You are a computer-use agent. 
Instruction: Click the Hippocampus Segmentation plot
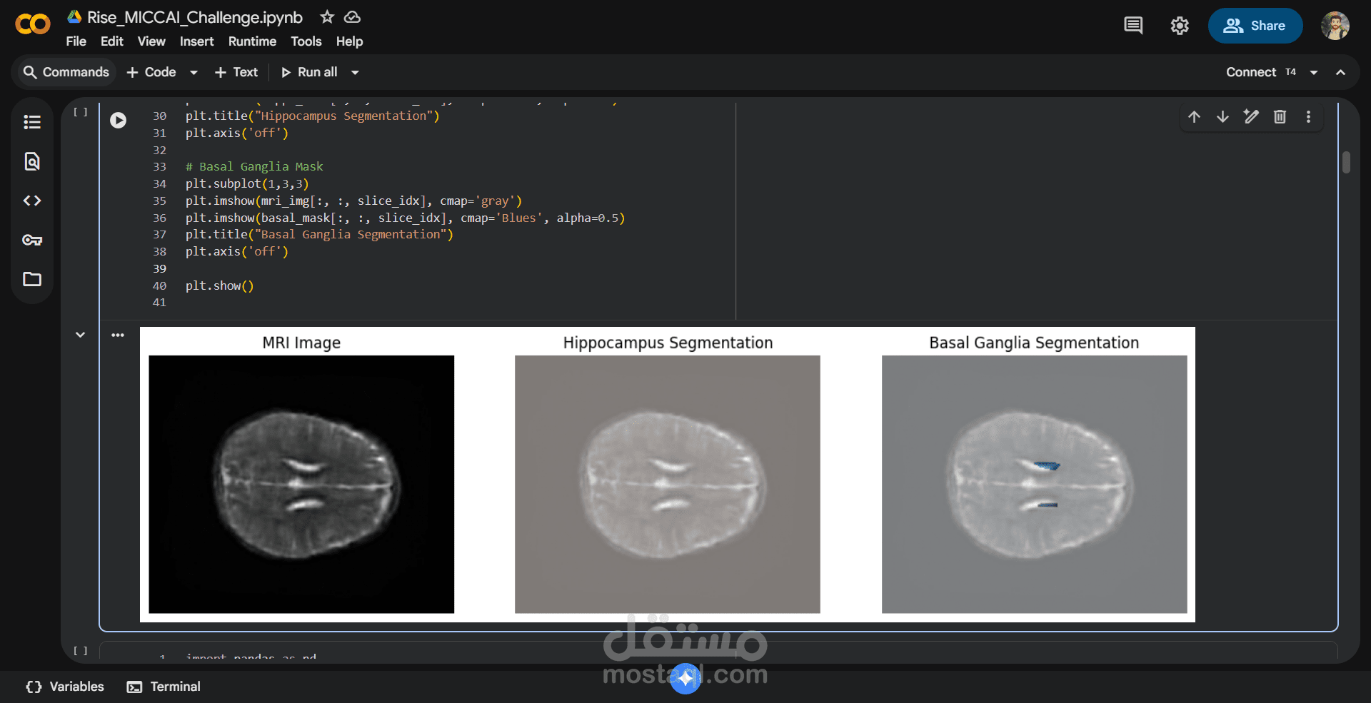pyautogui.click(x=667, y=484)
